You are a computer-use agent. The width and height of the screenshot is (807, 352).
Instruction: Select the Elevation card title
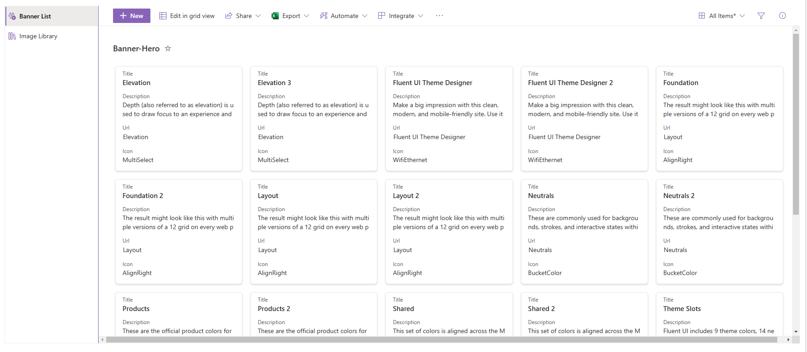pyautogui.click(x=136, y=83)
